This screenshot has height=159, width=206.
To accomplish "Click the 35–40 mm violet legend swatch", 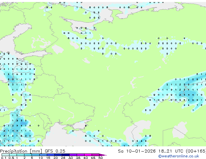I will pyautogui.click(x=81, y=155).
